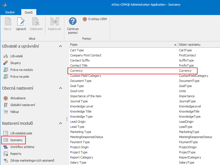Select the Goal Type row
Viewport: 220px width, 165px height.
coord(145,86)
